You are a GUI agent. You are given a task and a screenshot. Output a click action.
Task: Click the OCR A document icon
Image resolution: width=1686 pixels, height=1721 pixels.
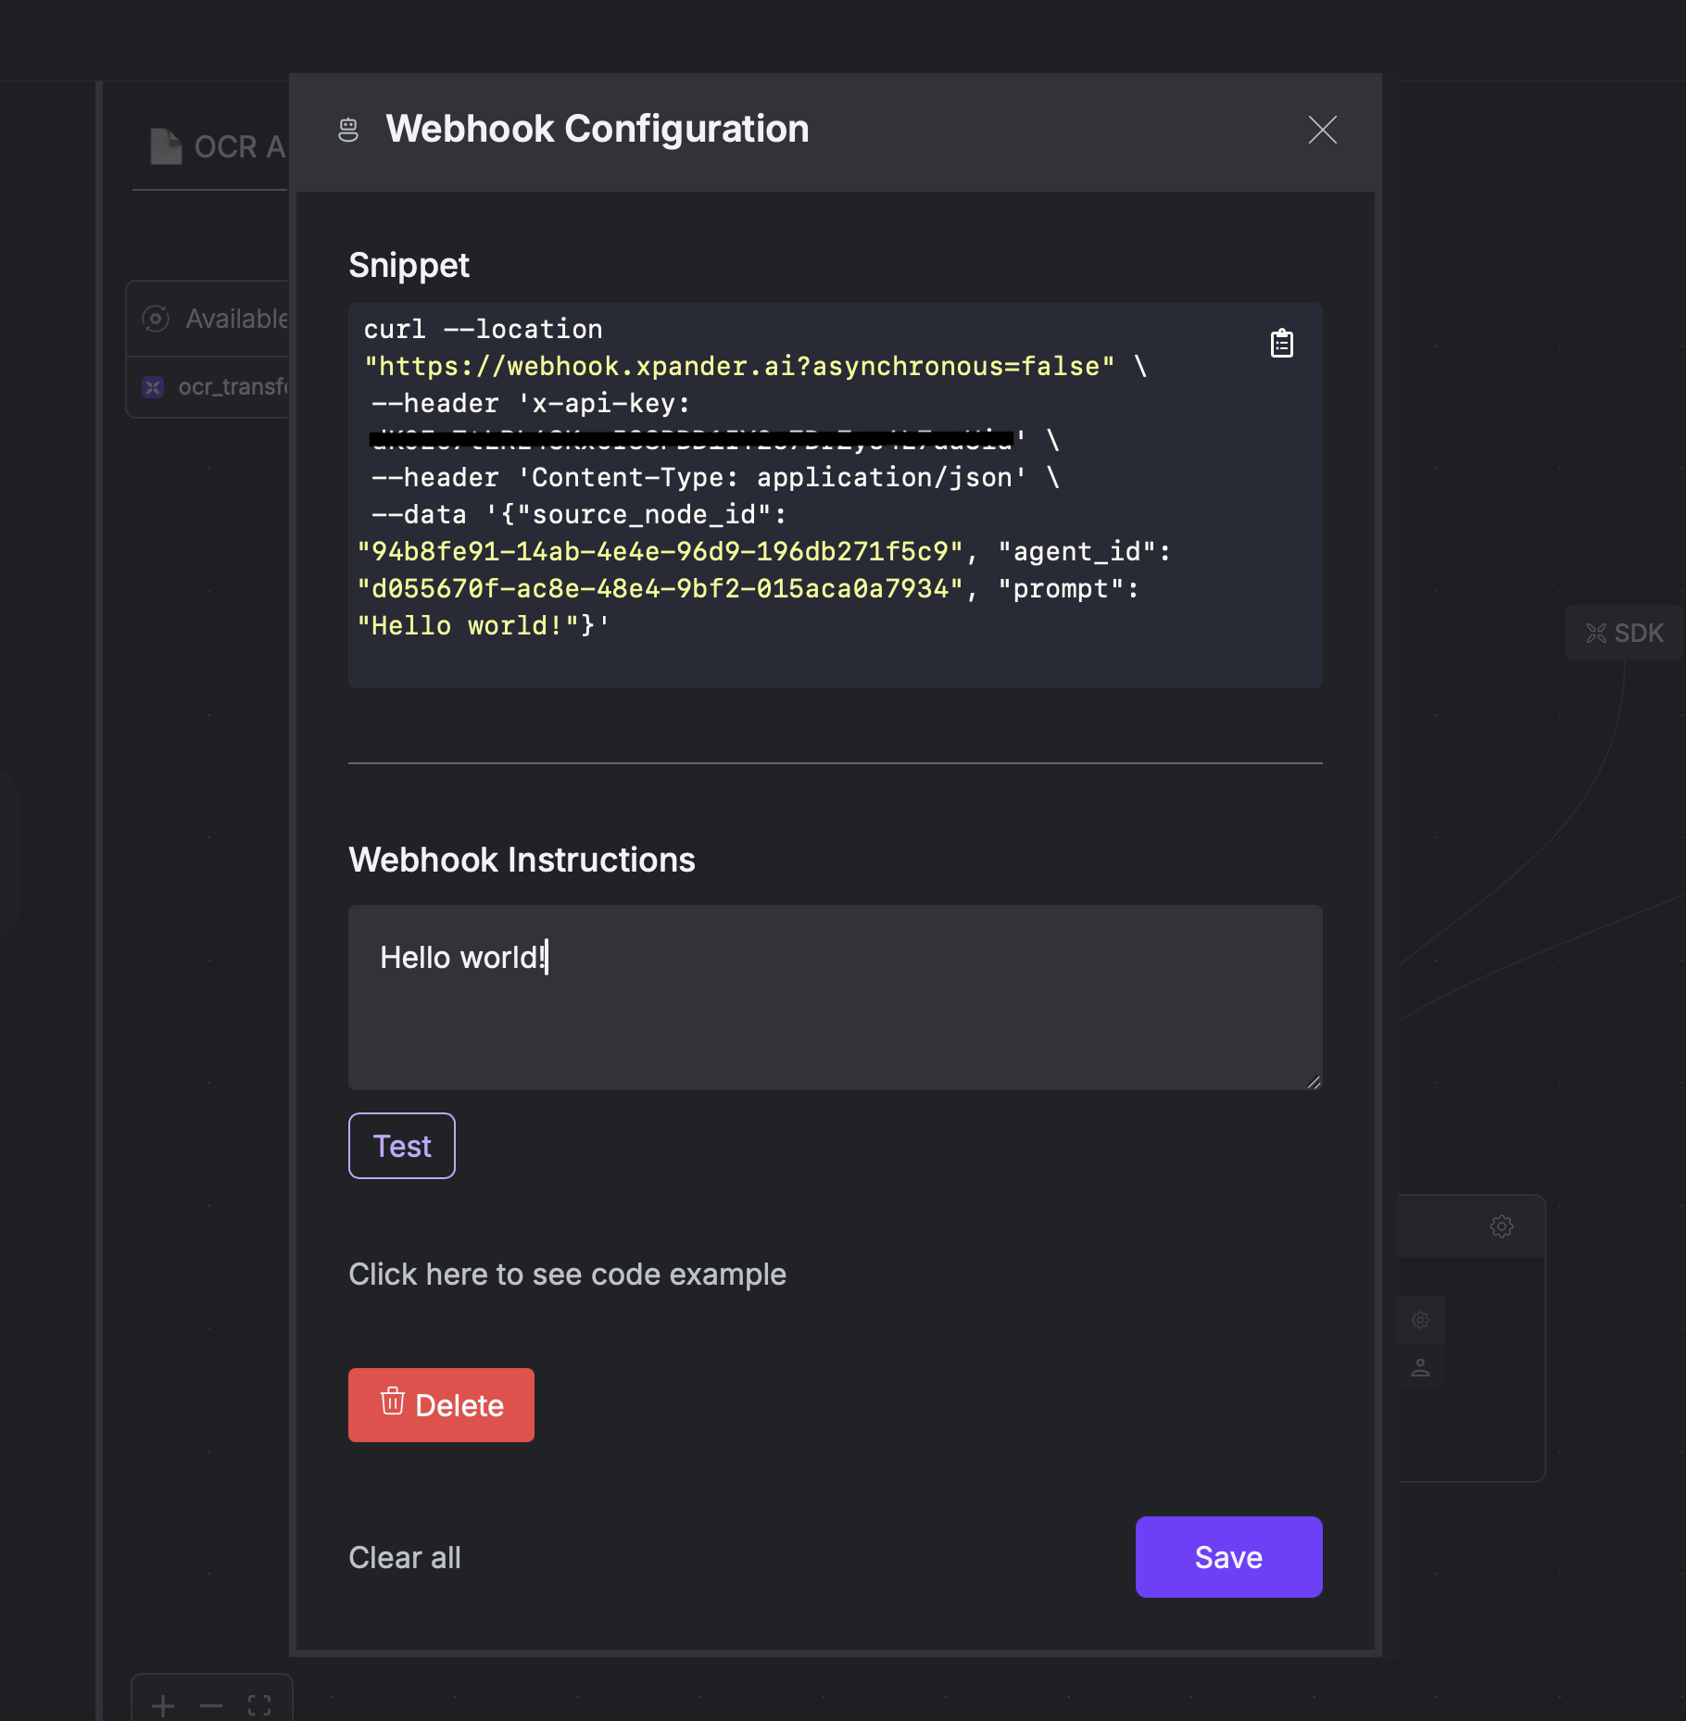tap(165, 145)
